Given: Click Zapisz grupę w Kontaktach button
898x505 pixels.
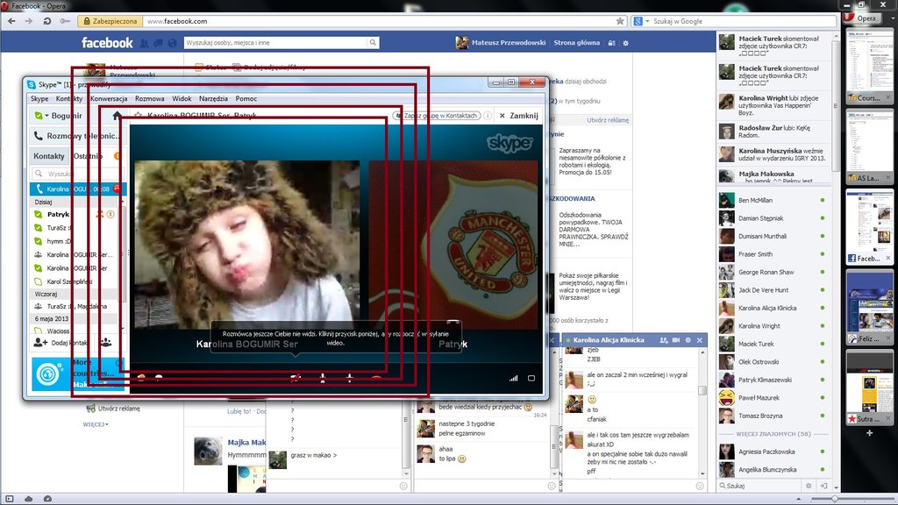Looking at the screenshot, I should tap(437, 116).
